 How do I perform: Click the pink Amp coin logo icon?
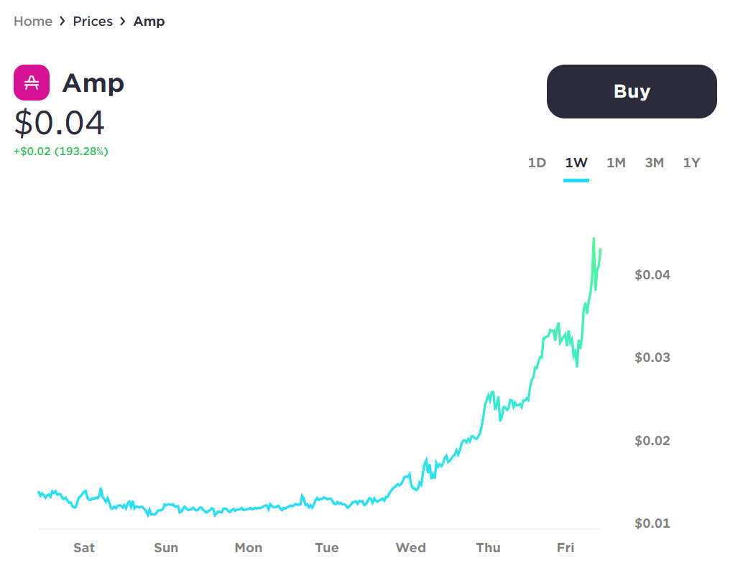32,83
